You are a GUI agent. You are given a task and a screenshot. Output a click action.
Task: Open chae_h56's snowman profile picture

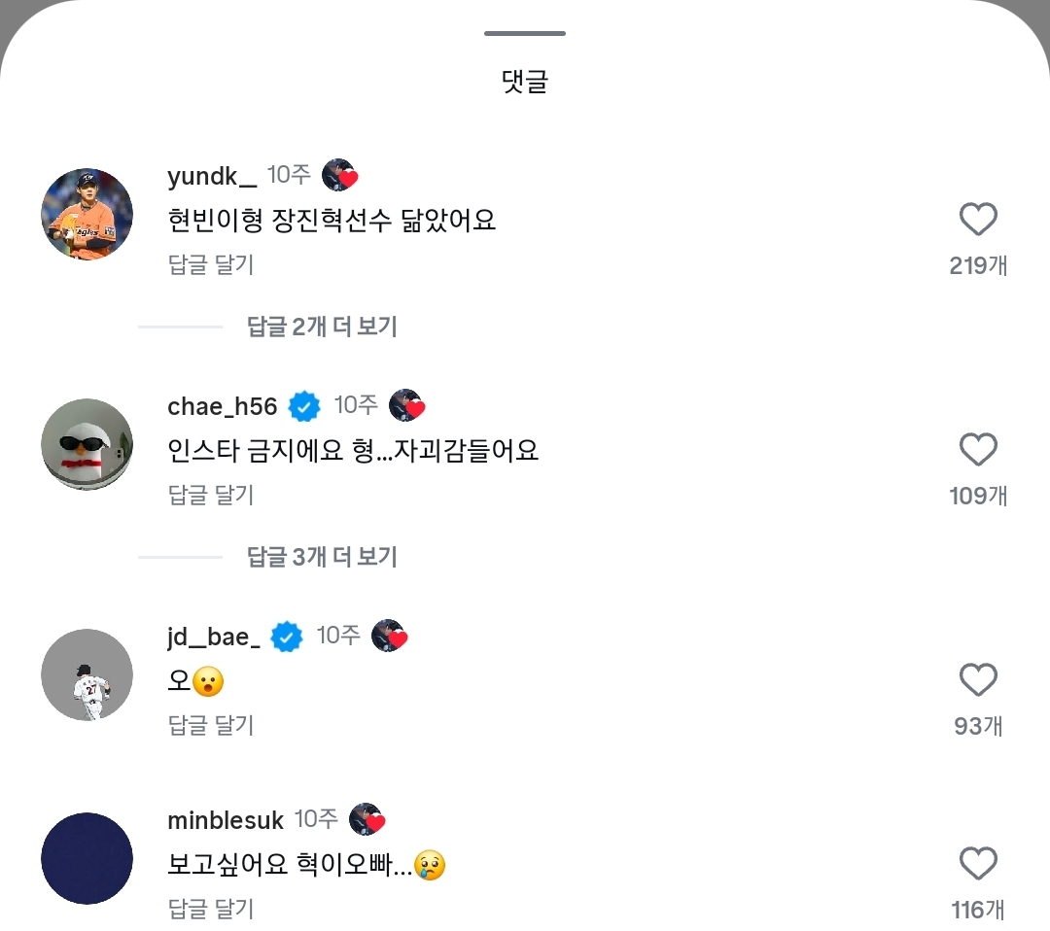(87, 444)
